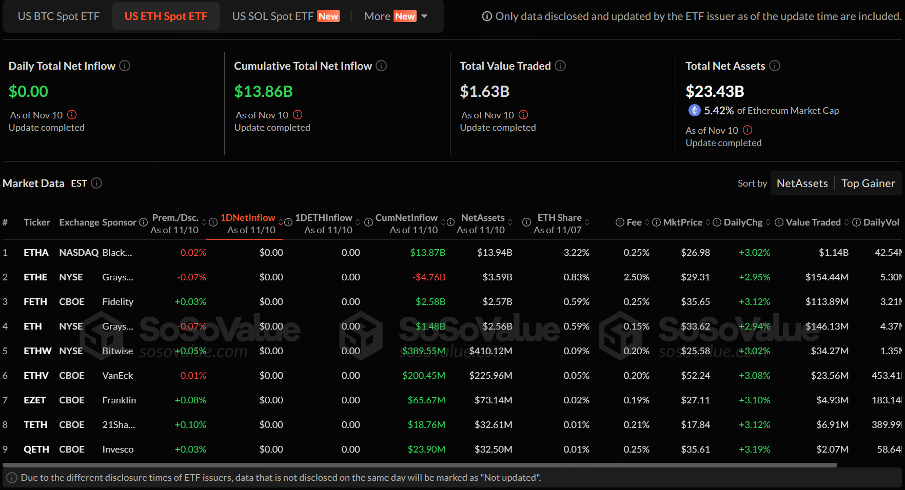Sort table by Top Gainer option
This screenshot has height=490, width=905.
pyautogui.click(x=868, y=183)
